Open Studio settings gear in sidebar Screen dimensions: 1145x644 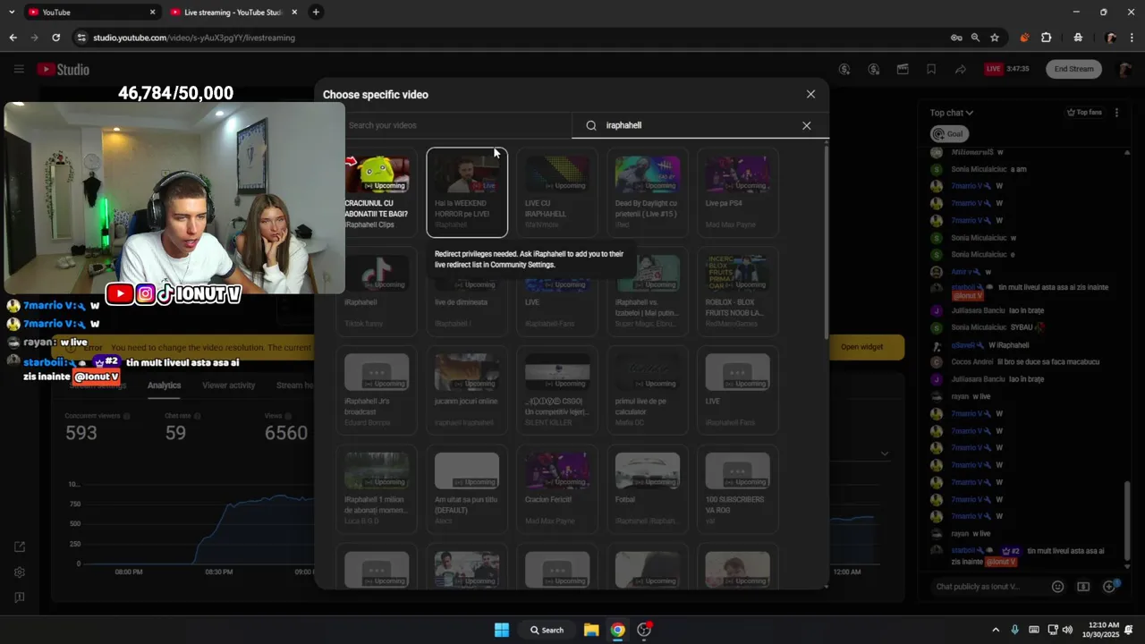pyautogui.click(x=20, y=572)
